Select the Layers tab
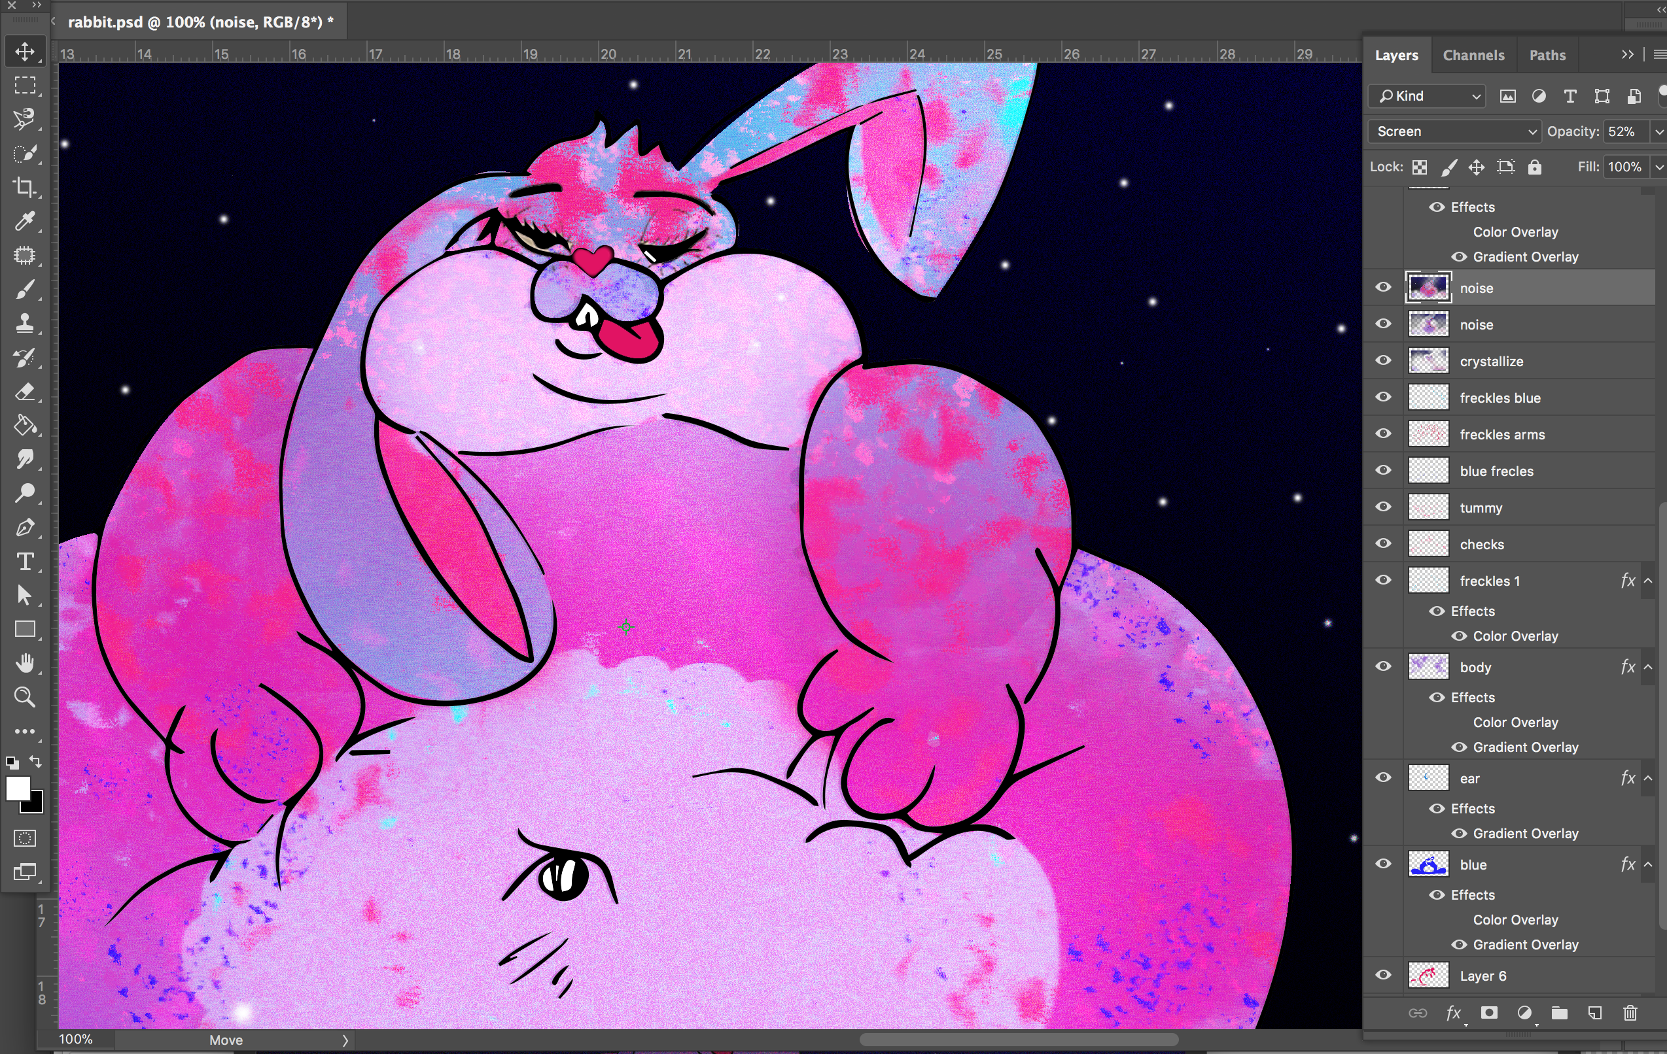 coord(1396,56)
